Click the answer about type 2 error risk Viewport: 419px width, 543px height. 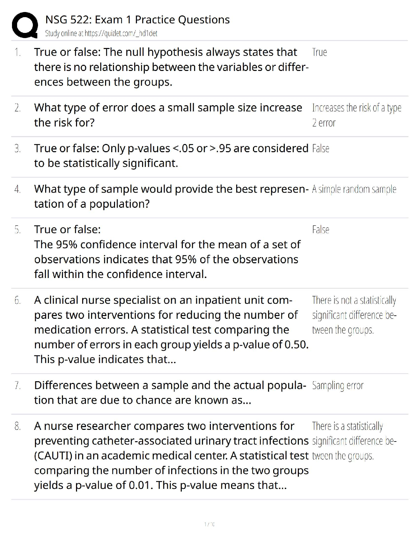pyautogui.click(x=356, y=115)
